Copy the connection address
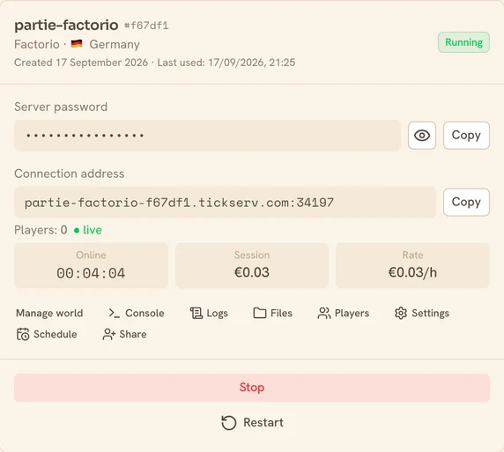Image resolution: width=504 pixels, height=452 pixels. (466, 203)
